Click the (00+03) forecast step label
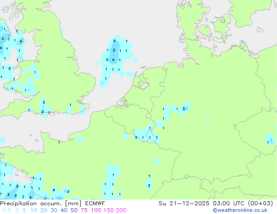 (260, 204)
